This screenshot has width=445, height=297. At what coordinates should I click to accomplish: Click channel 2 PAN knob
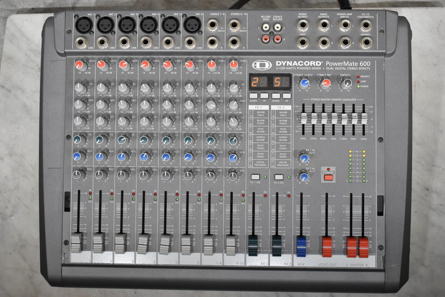click(99, 174)
